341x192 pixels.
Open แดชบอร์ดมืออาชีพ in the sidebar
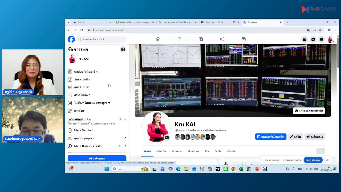pos(97,71)
